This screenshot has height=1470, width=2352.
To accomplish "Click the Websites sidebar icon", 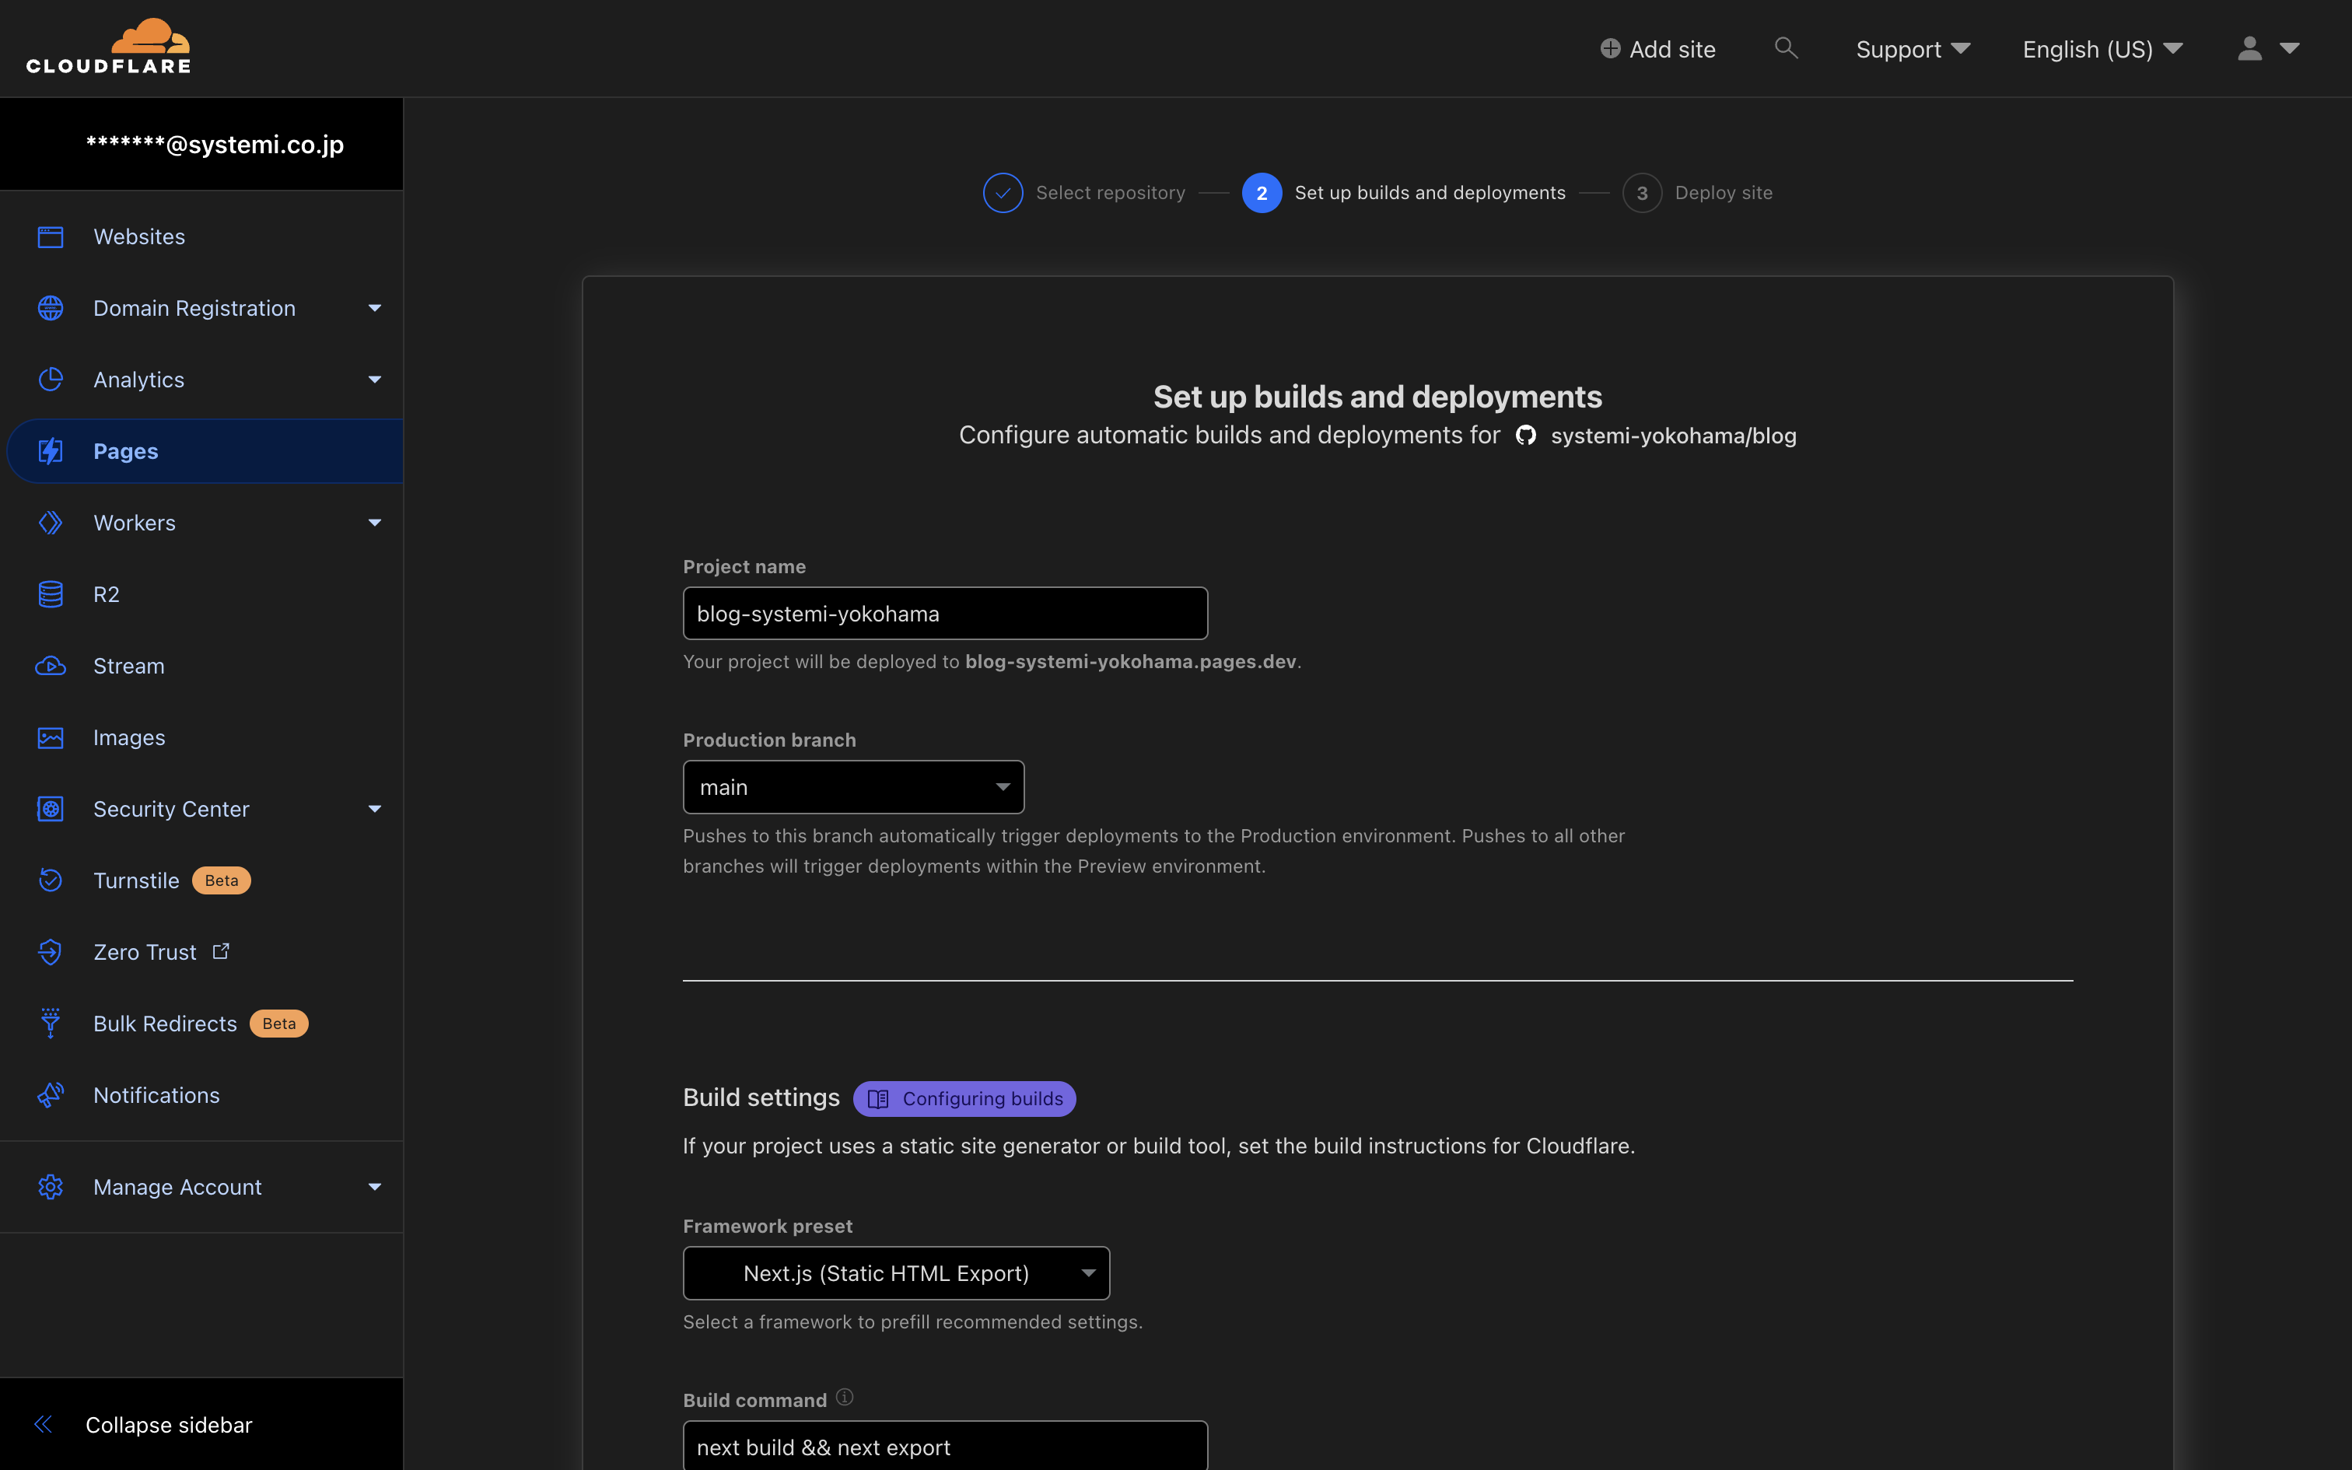I will point(51,236).
